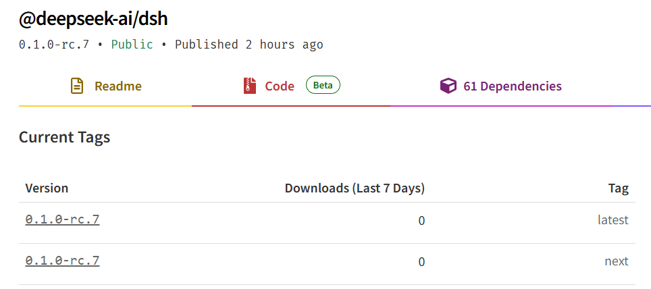
Task: Click the red Code zip-file icon
Action: (250, 86)
